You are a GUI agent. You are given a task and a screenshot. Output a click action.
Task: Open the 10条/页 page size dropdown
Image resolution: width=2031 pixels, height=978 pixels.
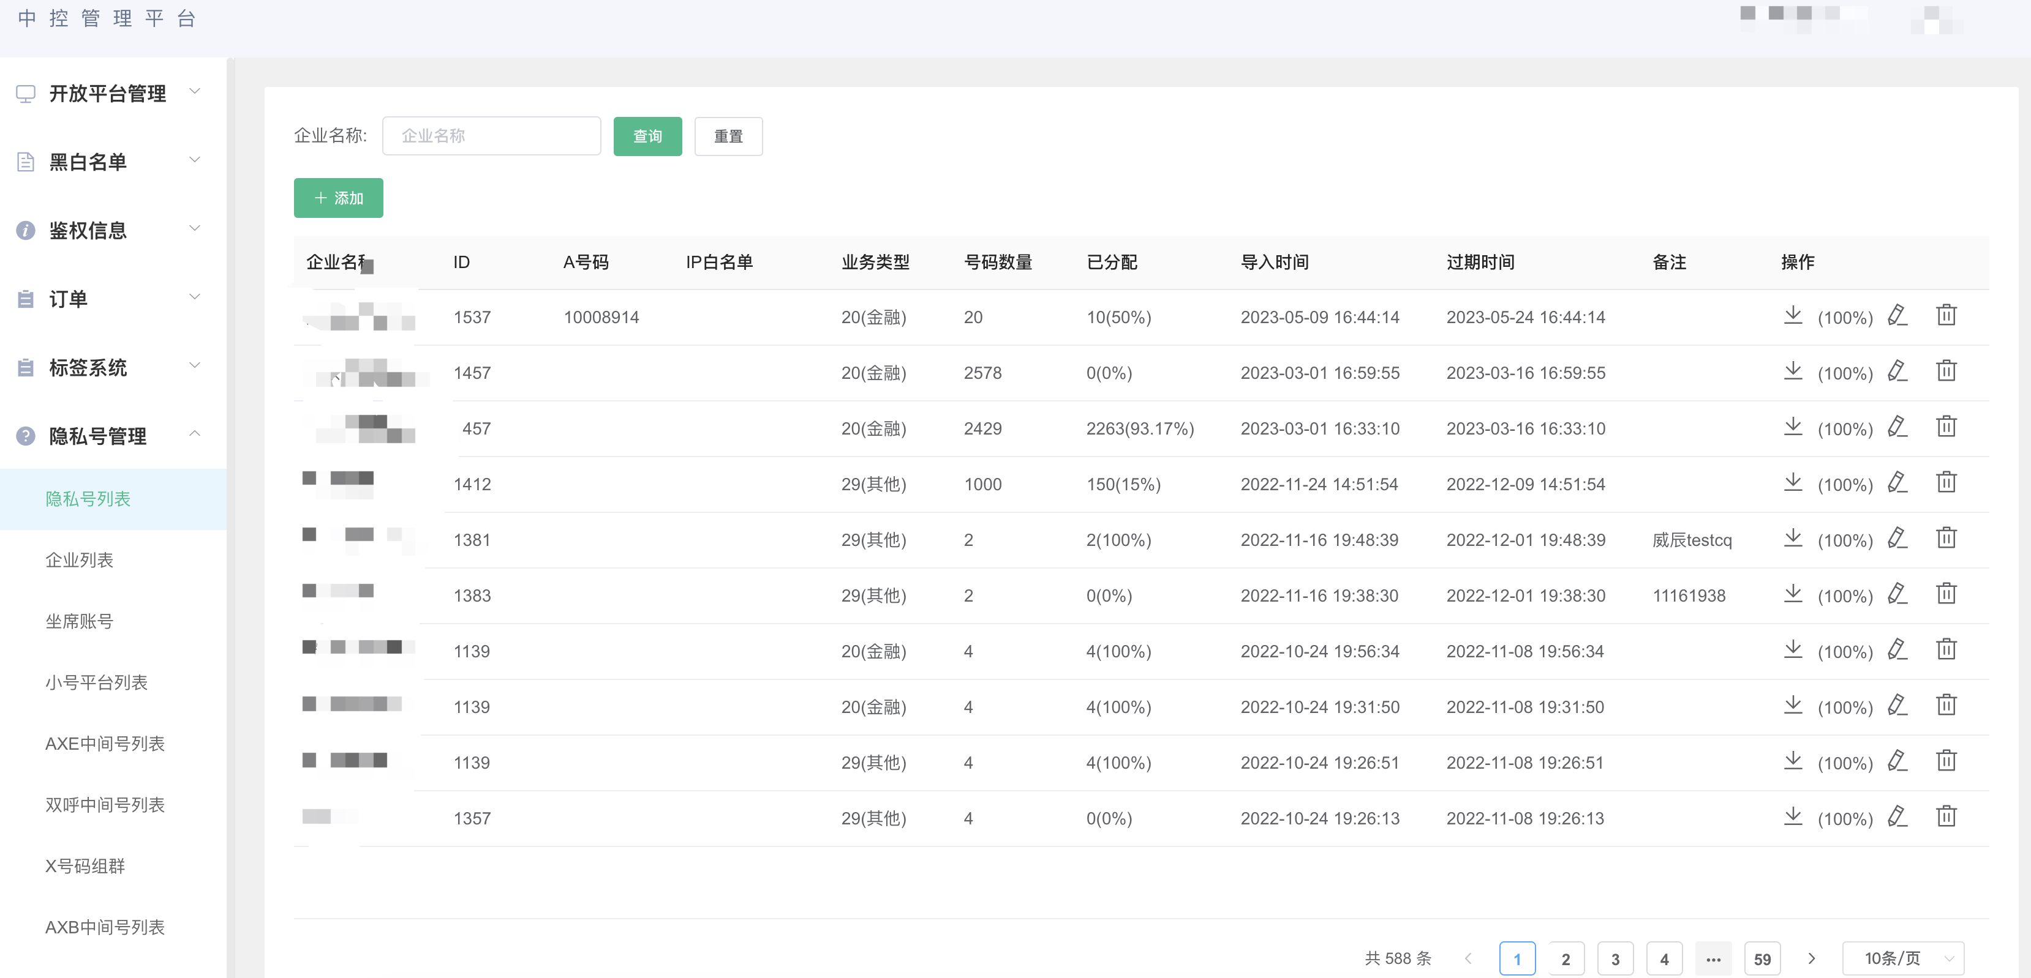click(x=1902, y=958)
